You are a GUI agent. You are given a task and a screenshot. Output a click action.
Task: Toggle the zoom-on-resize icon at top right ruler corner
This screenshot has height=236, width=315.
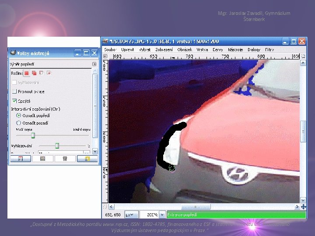(303, 56)
